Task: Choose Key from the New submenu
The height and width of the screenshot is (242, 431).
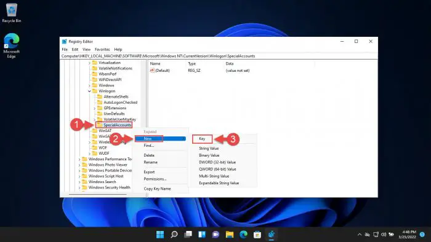Action: 203,139
